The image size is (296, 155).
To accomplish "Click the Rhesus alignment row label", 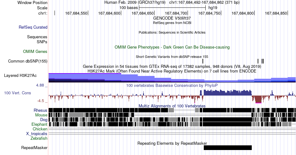I will [41, 110].
